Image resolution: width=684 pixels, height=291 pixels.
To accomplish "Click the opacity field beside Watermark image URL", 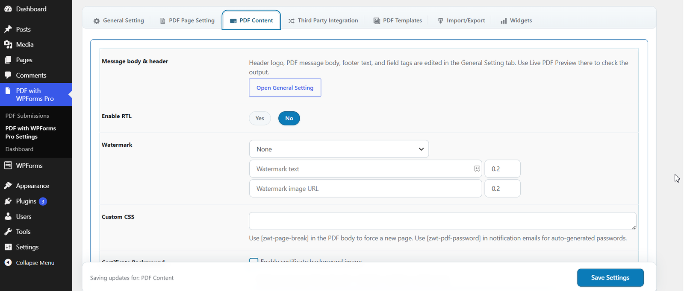I will [502, 189].
